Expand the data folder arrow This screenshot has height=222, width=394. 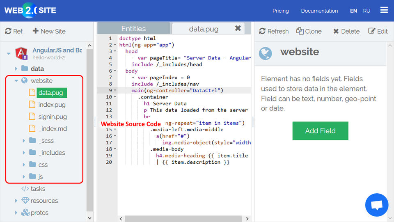16,69
